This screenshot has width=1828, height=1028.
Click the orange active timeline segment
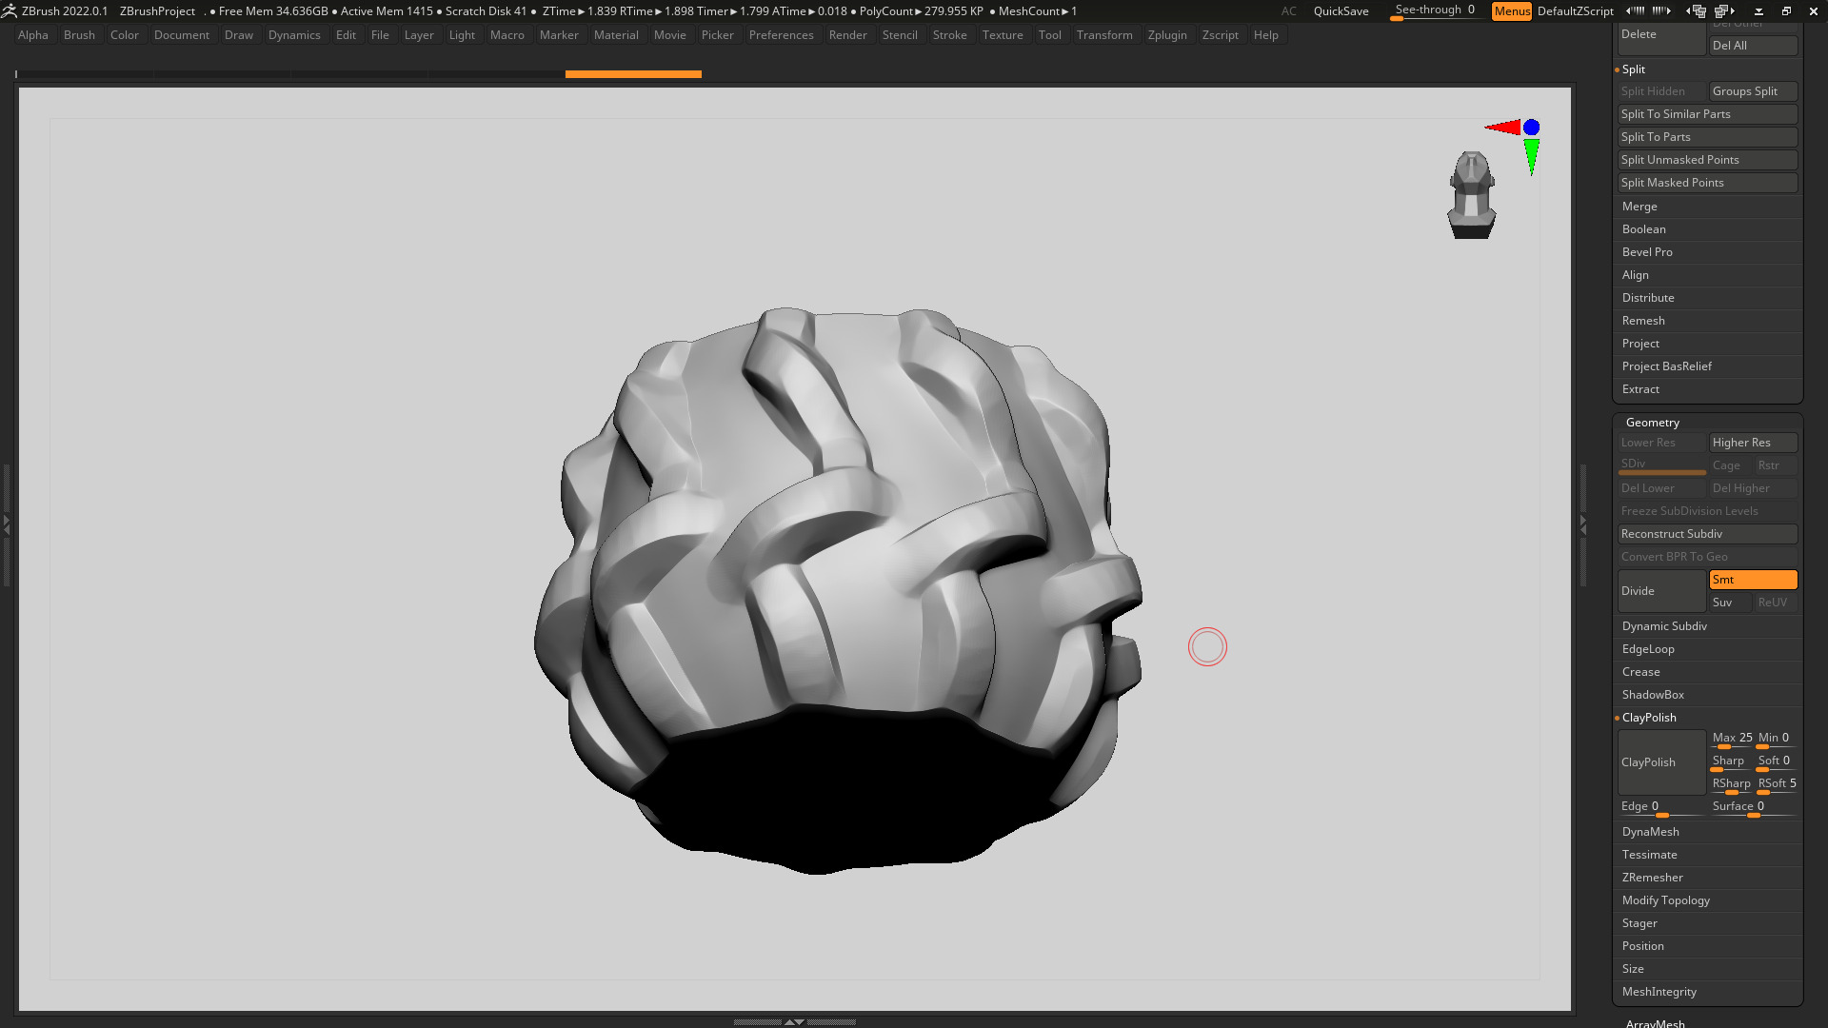633,73
